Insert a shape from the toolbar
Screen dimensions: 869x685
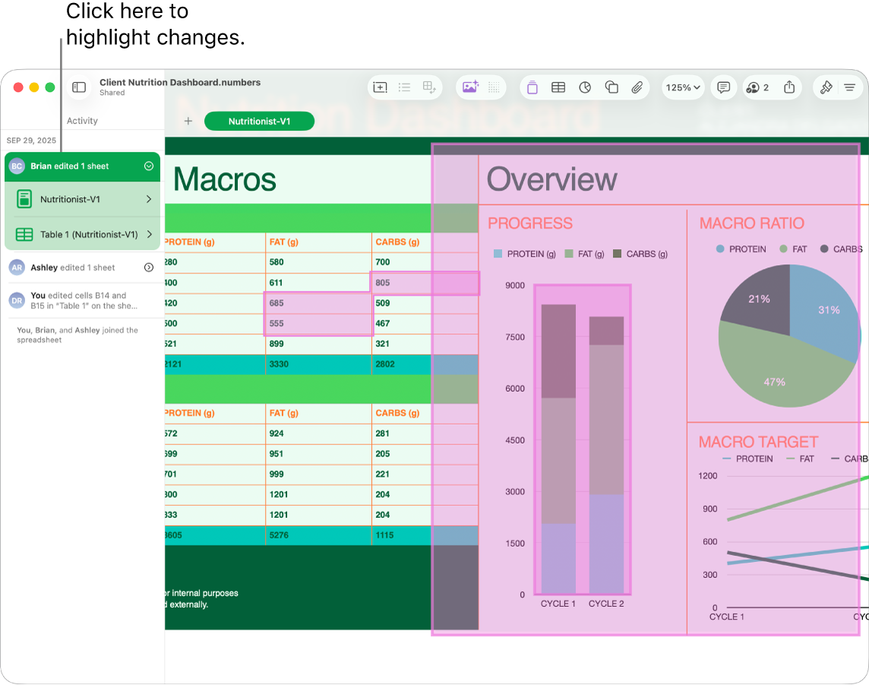(611, 87)
